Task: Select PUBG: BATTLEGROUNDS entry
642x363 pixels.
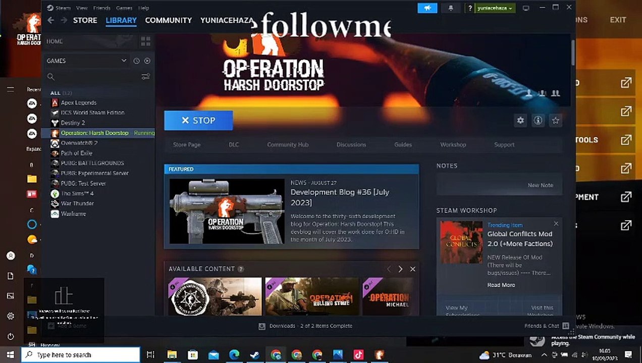Action: coord(92,163)
